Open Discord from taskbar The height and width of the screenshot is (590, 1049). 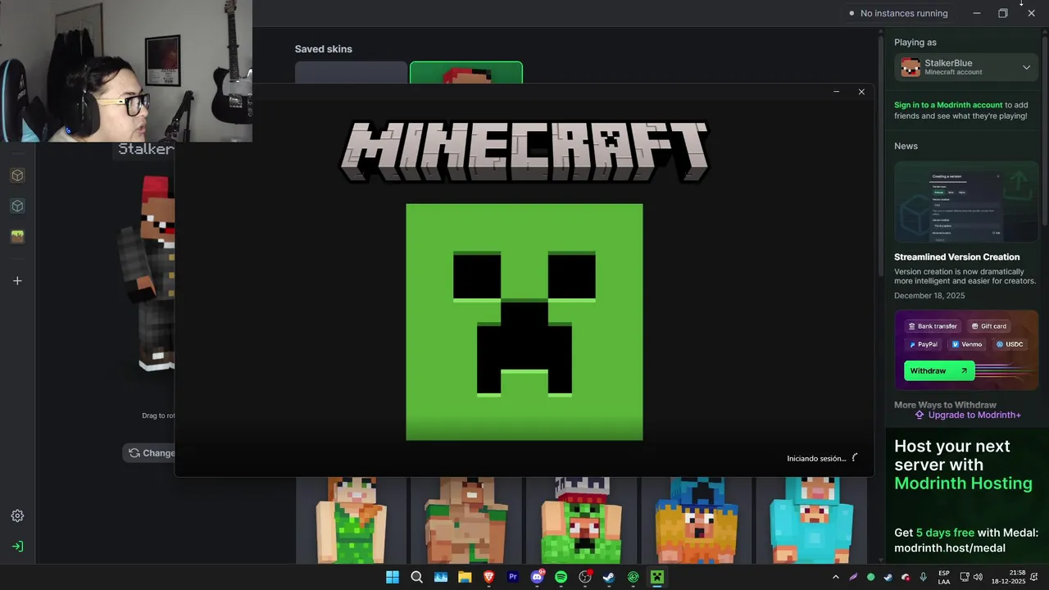tap(537, 577)
